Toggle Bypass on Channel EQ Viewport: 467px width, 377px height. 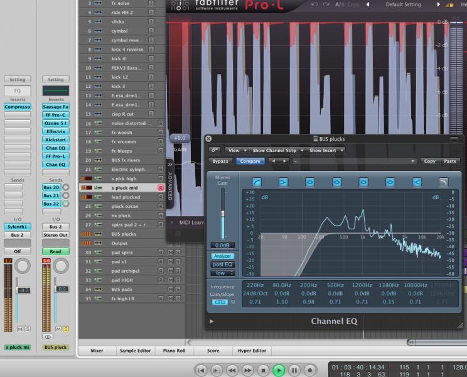point(220,161)
